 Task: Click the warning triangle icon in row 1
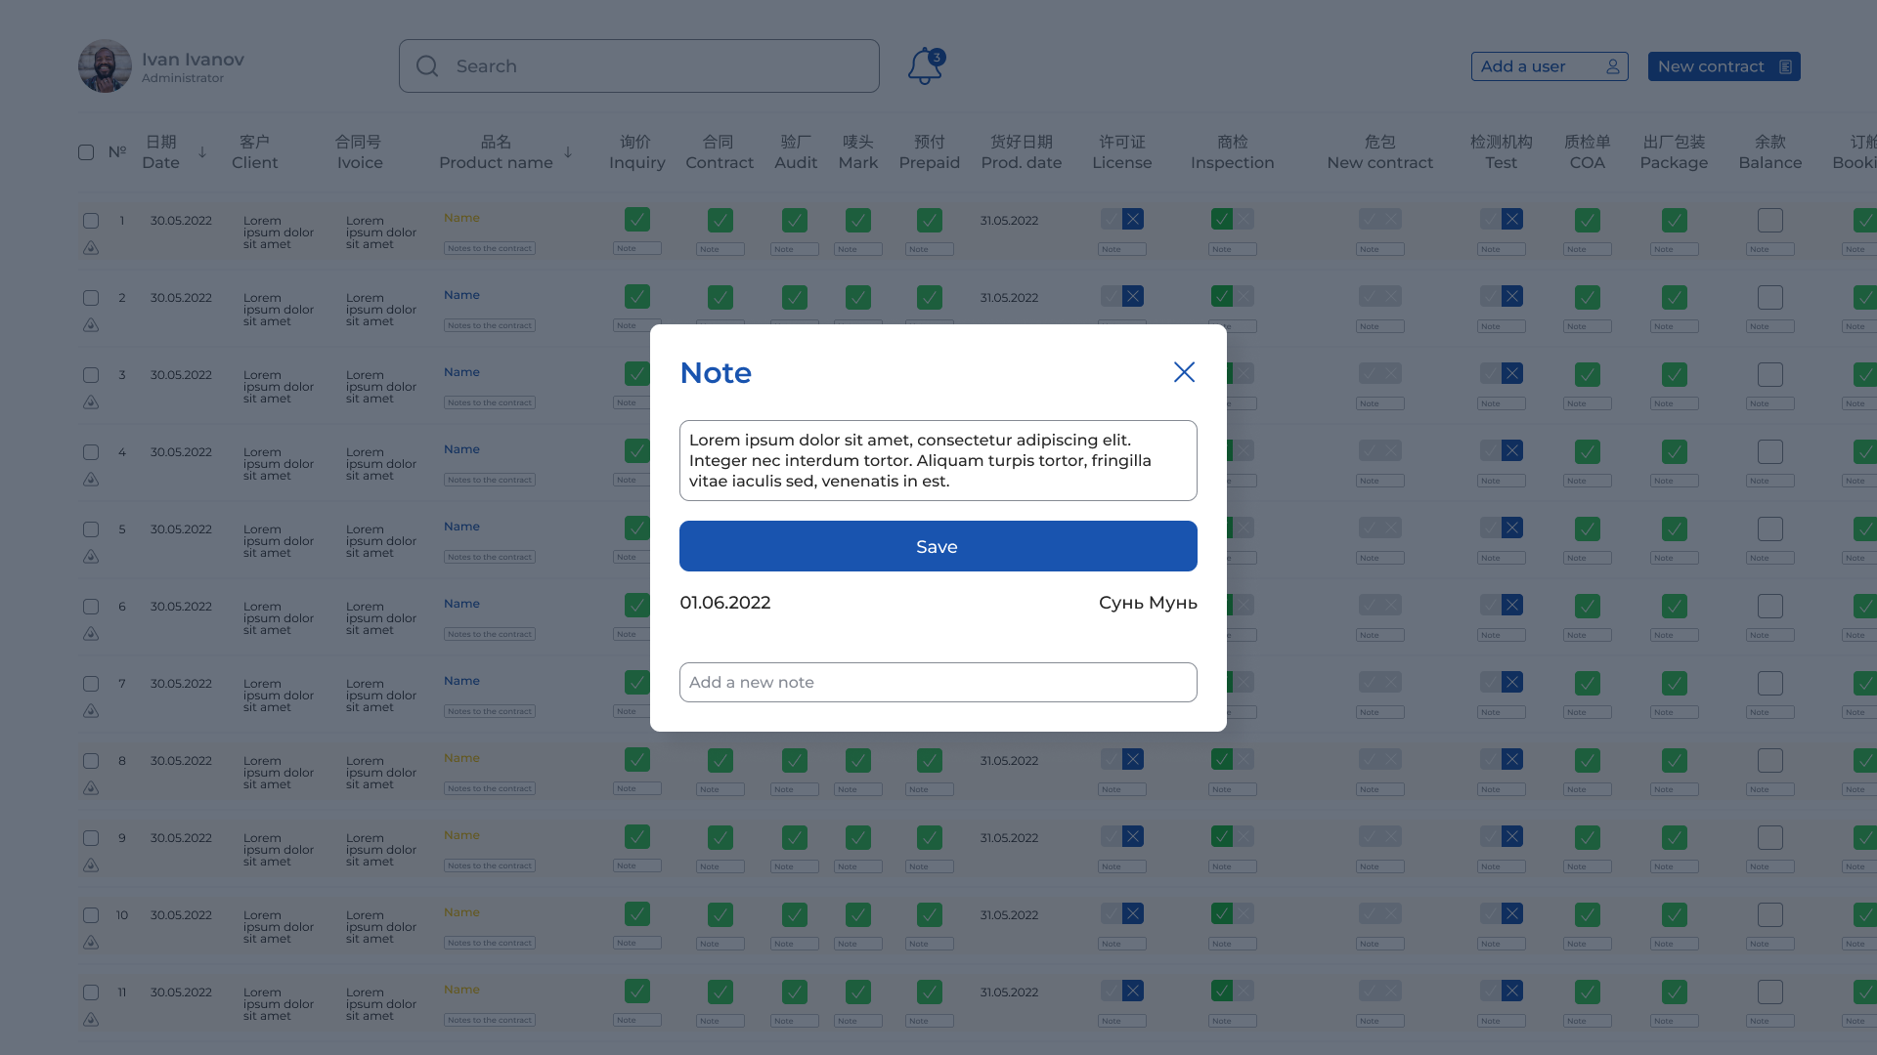[91, 248]
